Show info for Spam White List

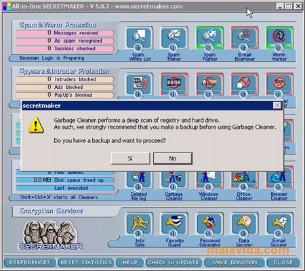[138, 47]
